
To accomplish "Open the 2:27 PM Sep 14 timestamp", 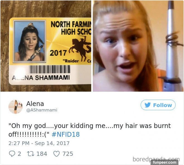I will (x=39, y=143).
